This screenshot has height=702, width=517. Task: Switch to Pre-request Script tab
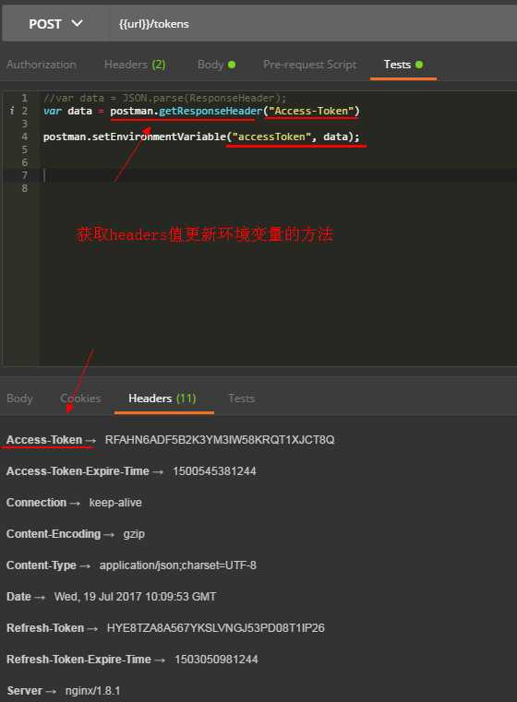pos(310,65)
